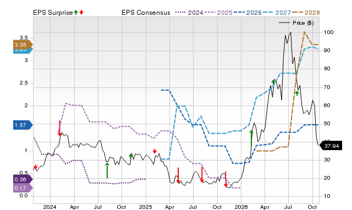Click the 20 label on the price axis
The height and width of the screenshot is (210, 352).
[x=327, y=178]
